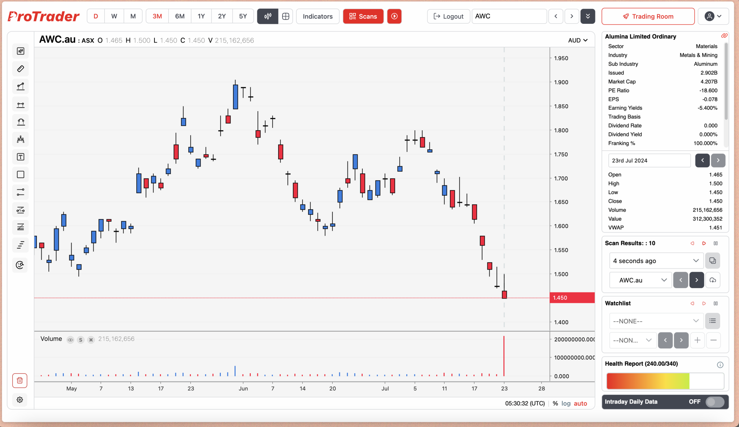The height and width of the screenshot is (427, 739).
Task: Expand the '4 seconds ago' scan dropdown
Action: [656, 261]
